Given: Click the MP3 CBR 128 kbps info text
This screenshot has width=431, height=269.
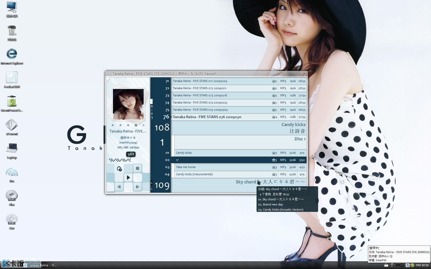Looking at the screenshot, I should coord(128,148).
